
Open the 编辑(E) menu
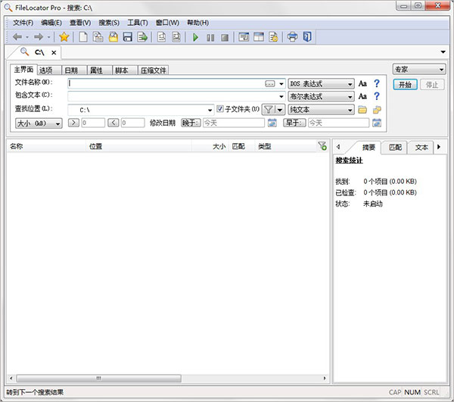pos(51,23)
